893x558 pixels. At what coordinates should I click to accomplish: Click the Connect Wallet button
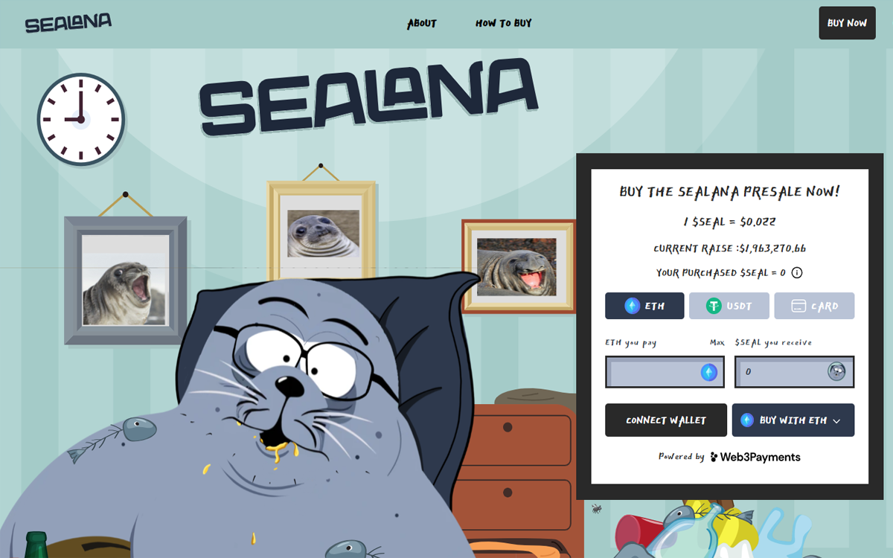click(x=666, y=420)
